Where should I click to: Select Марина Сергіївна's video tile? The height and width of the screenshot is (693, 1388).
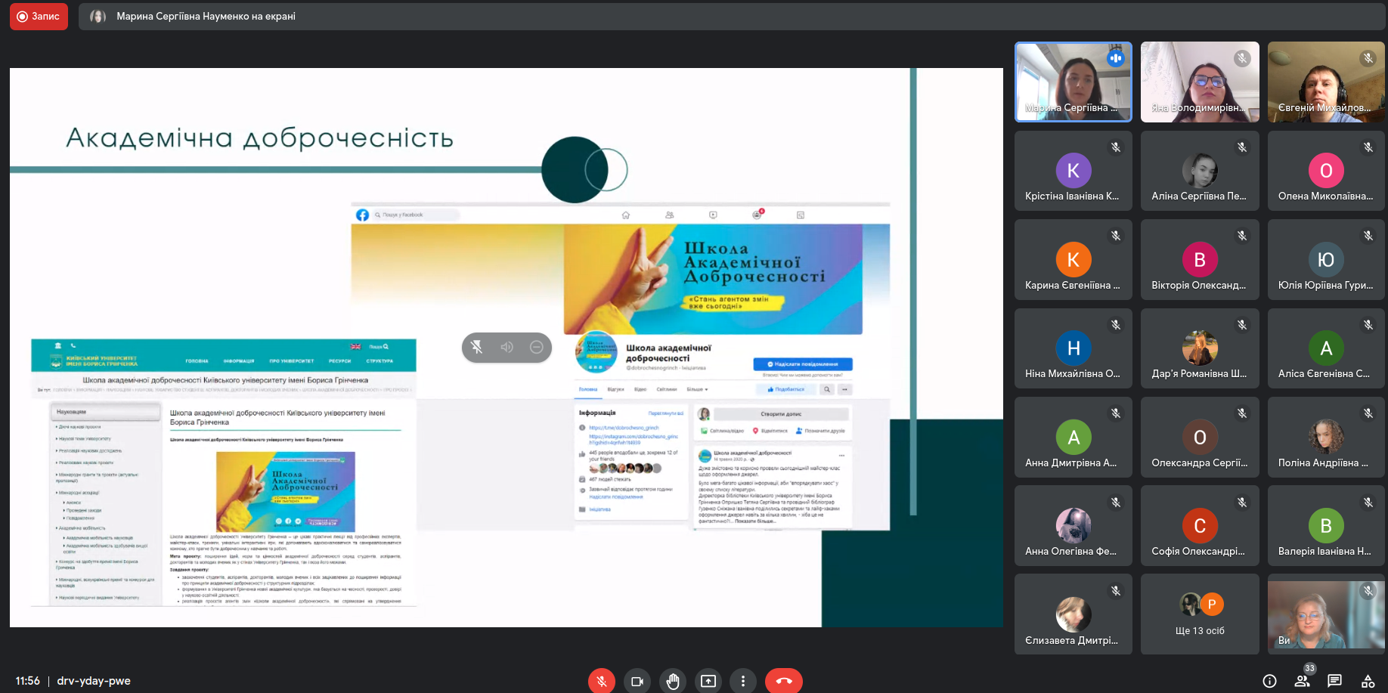[1073, 82]
